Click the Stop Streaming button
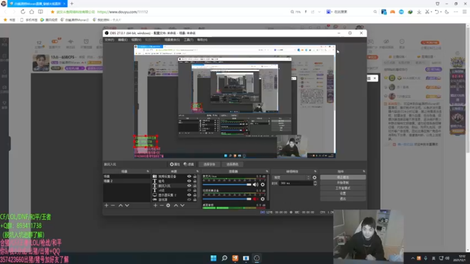Image resolution: width=470 pixels, height=264 pixels. [343, 177]
